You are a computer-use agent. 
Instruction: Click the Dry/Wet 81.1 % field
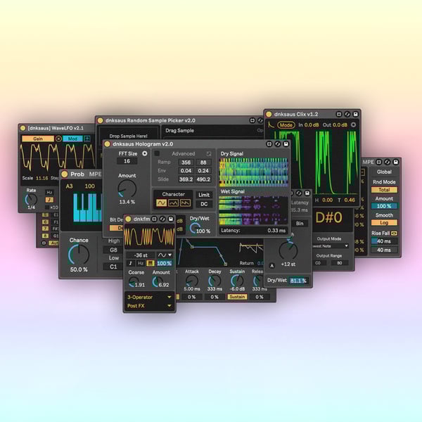point(298,281)
